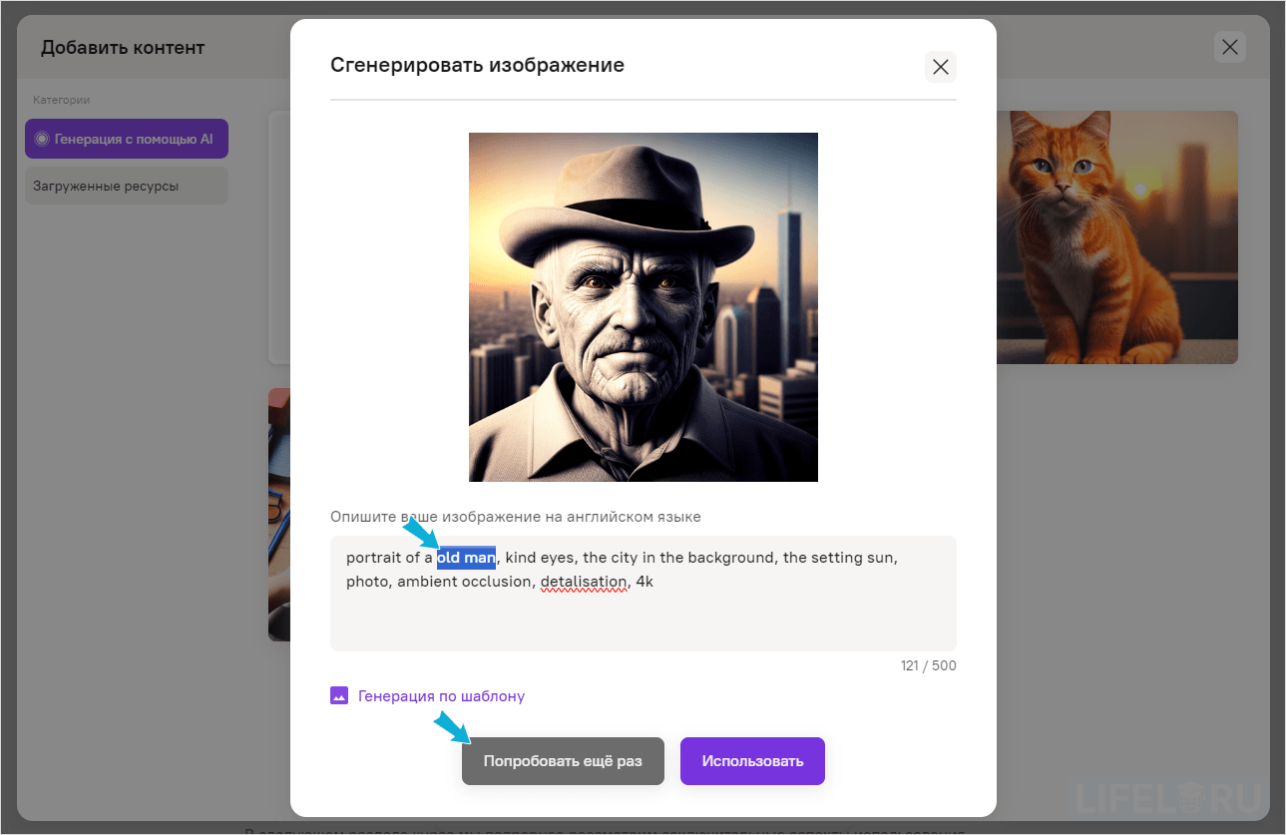1286x835 pixels.
Task: Click the misspelled word "detalisation"
Action: (x=584, y=582)
